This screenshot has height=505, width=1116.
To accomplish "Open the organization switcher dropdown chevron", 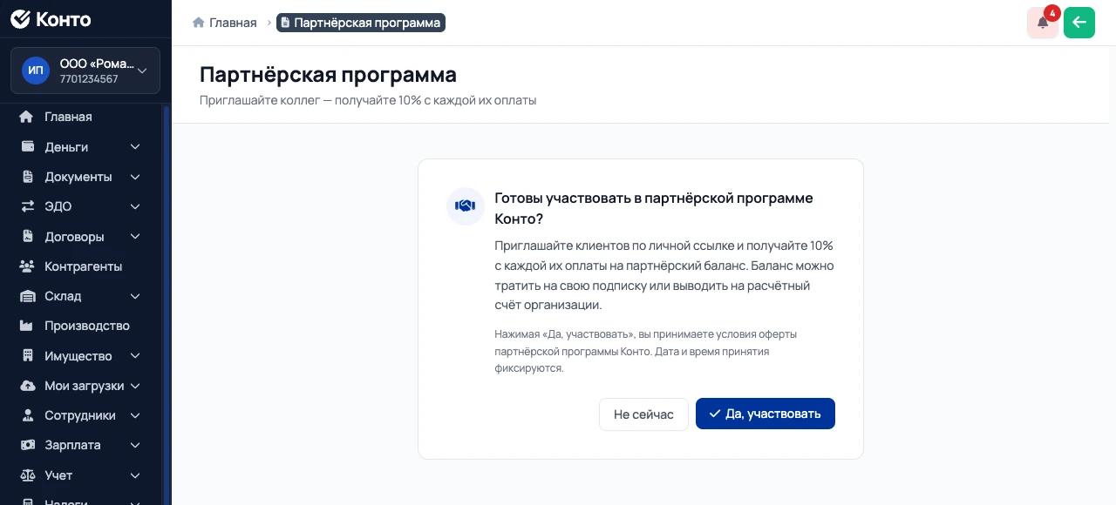I will click(x=142, y=71).
